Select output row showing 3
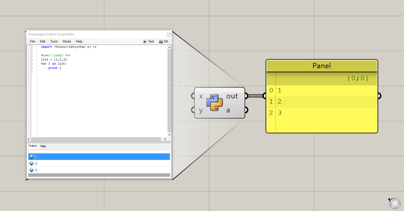 click(x=99, y=170)
